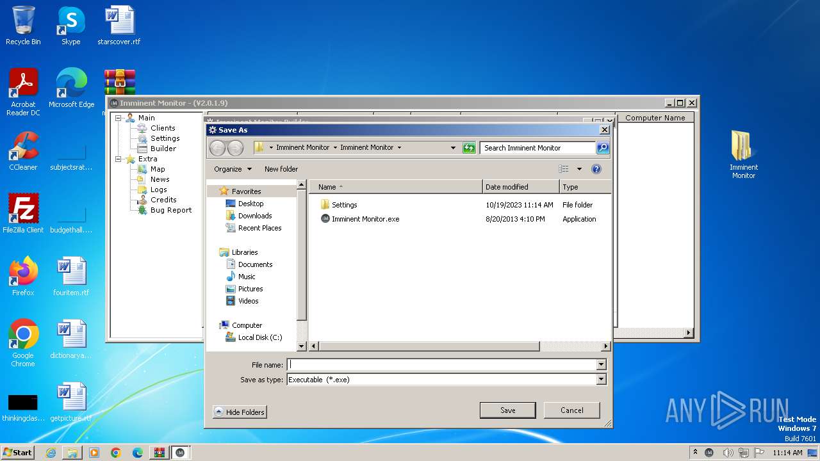This screenshot has width=820, height=461.
Task: Change the view with the views icon
Action: (x=564, y=169)
